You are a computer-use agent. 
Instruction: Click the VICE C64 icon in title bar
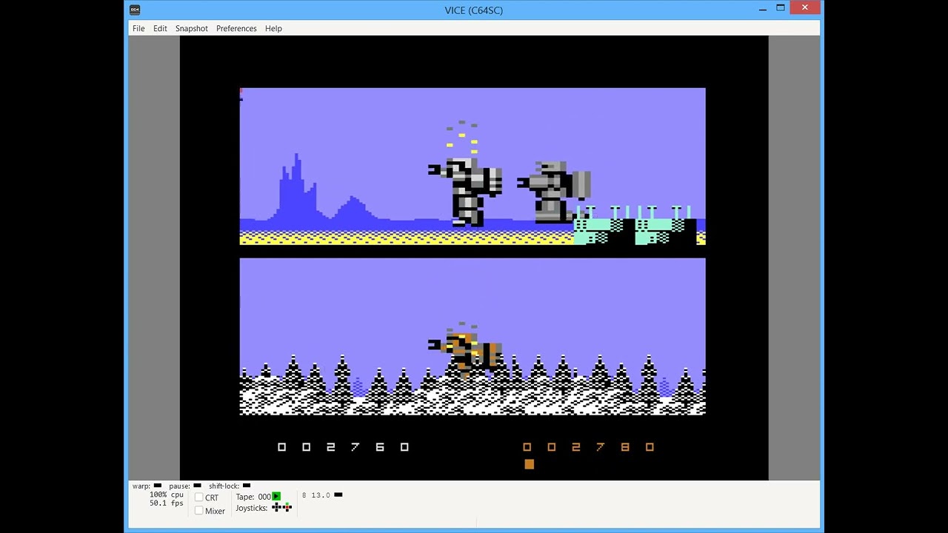[x=134, y=10]
